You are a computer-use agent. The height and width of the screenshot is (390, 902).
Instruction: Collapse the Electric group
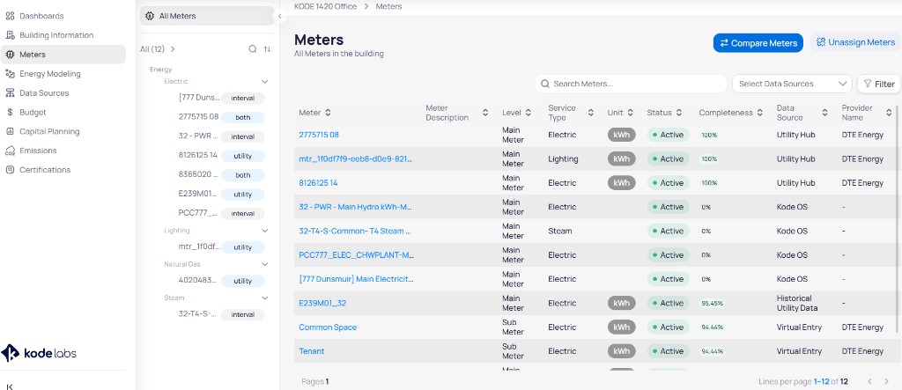[264, 82]
